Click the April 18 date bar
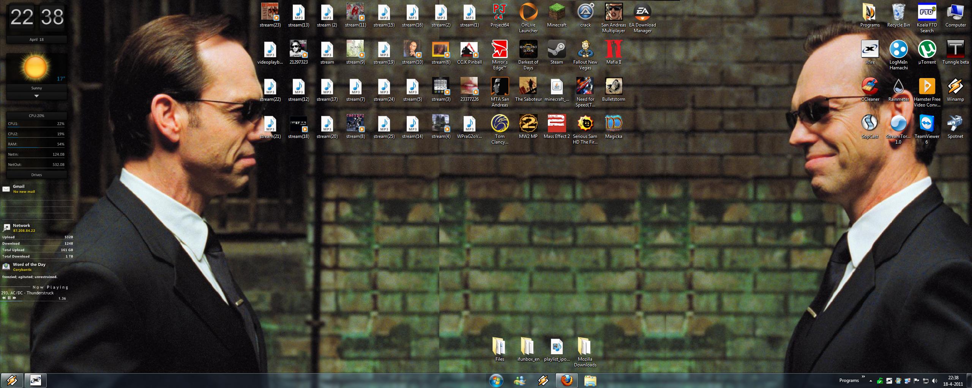This screenshot has width=972, height=388. coord(36,39)
